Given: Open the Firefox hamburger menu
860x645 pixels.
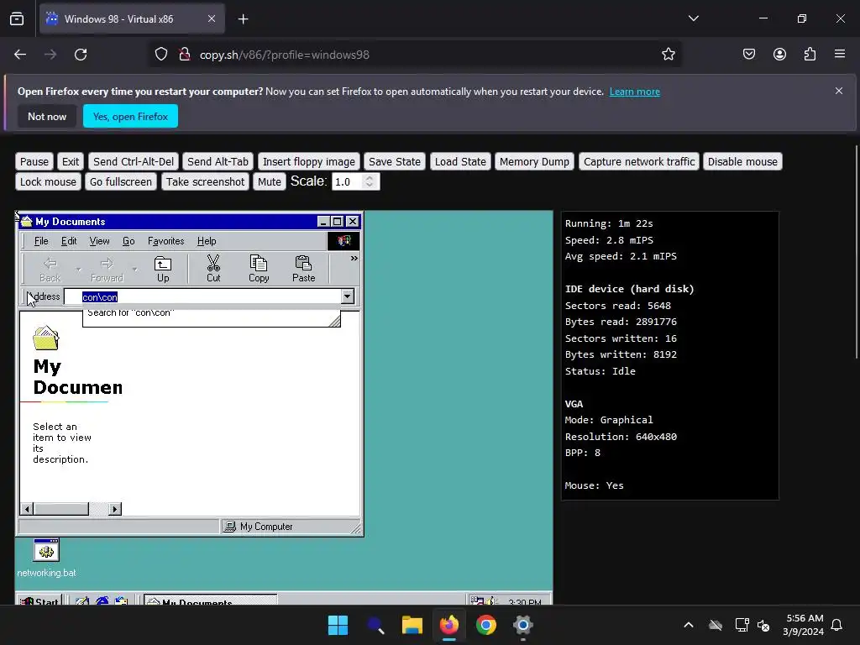Looking at the screenshot, I should point(839,54).
